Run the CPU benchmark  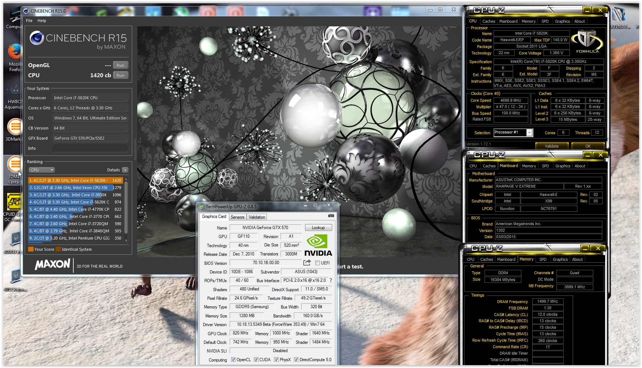point(120,75)
